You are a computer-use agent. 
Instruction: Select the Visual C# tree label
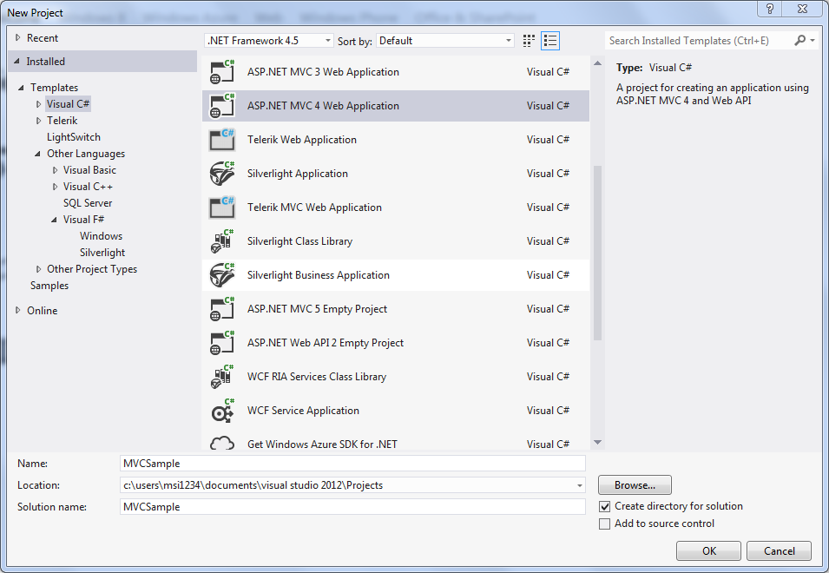coord(69,104)
